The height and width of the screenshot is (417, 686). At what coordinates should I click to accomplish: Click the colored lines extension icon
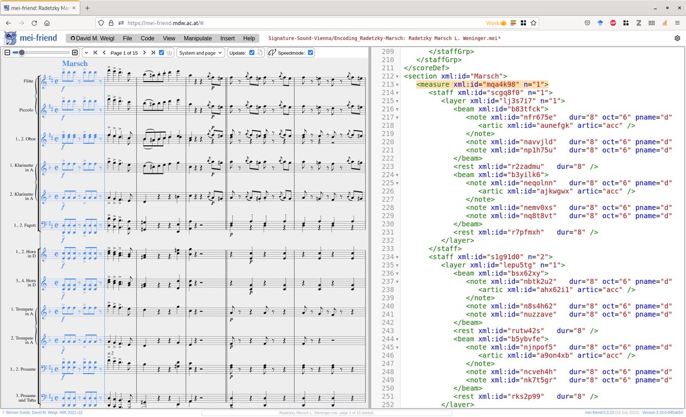click(514, 23)
